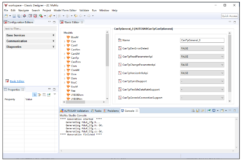Click the green Run toolbar icon
Viewport: 241px width, 162px height.
point(41,16)
